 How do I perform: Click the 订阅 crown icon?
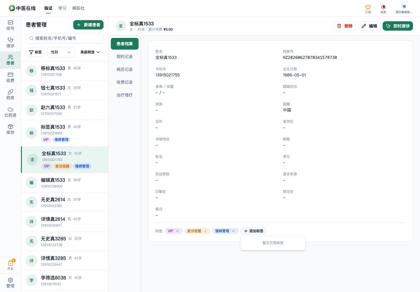click(368, 9)
